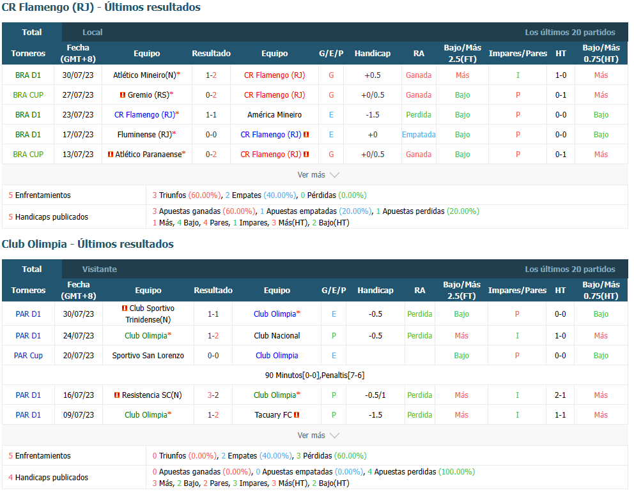The width and height of the screenshot is (634, 493).
Task: Open Gremio (RS) team link
Action: (148, 95)
